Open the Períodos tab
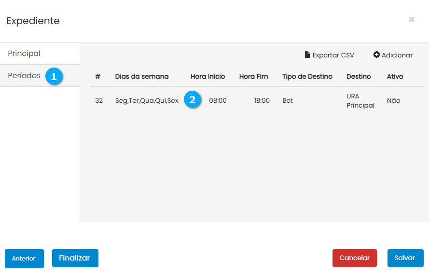The width and height of the screenshot is (429, 275). tap(24, 76)
